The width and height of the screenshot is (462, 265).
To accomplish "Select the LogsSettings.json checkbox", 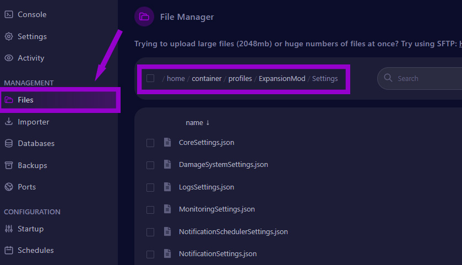I will coord(150,188).
